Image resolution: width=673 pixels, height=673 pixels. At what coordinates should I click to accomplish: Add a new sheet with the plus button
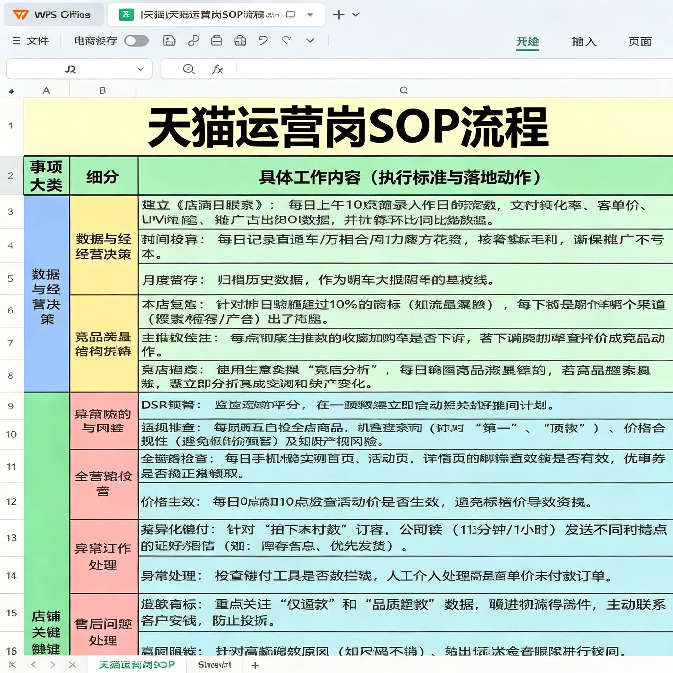coord(255,665)
